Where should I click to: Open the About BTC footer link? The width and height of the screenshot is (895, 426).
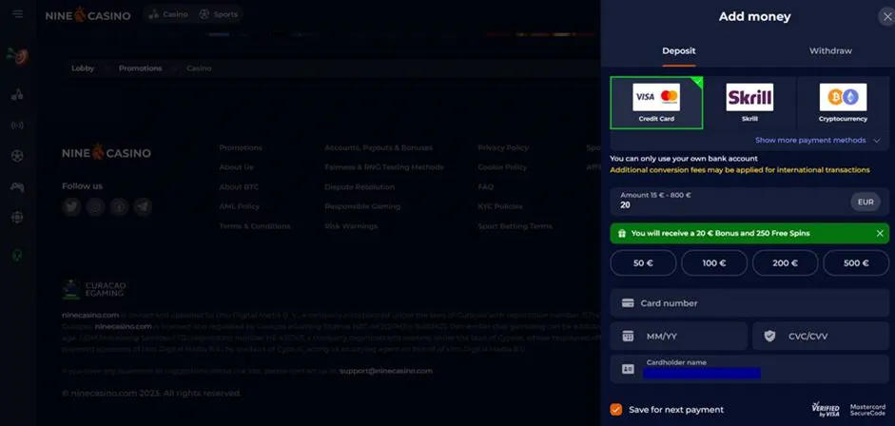coord(239,187)
